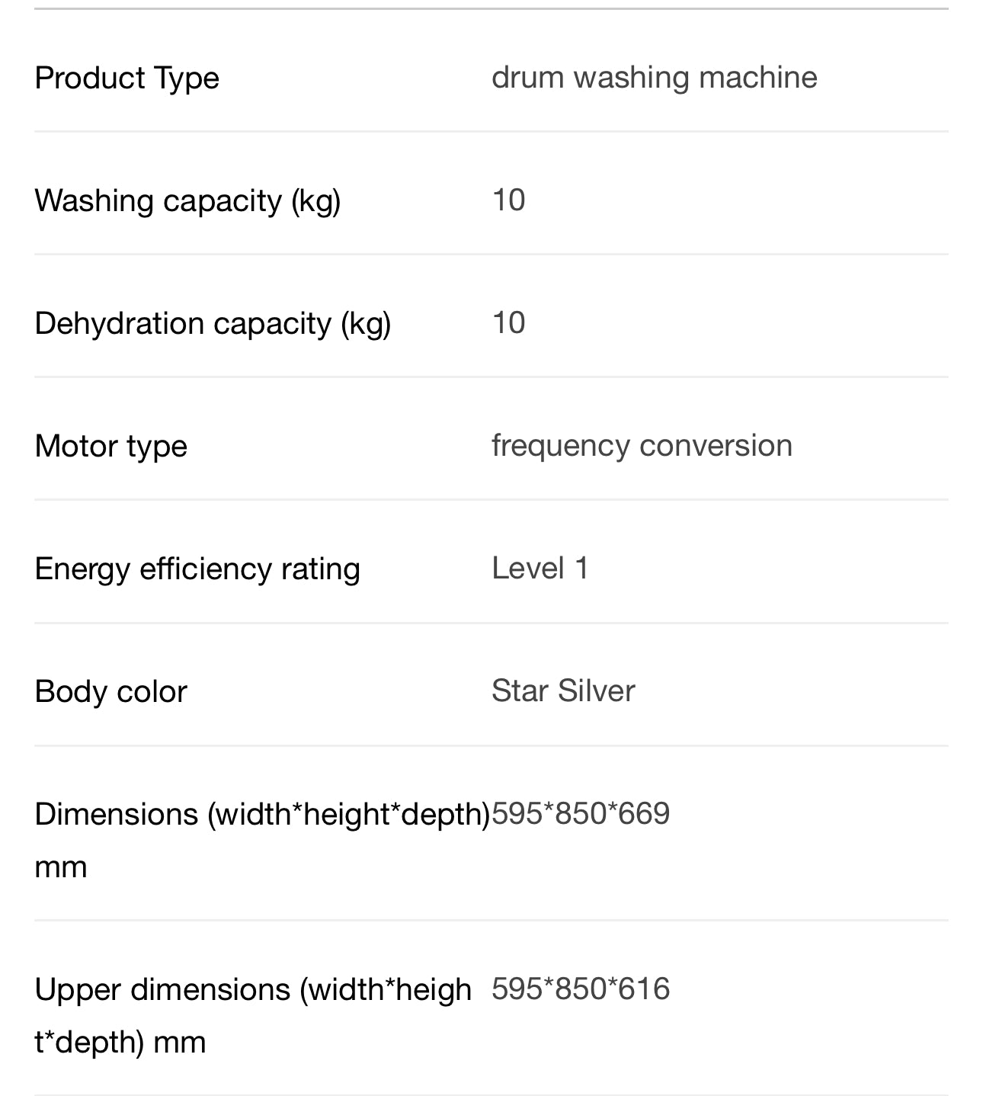Select the Washing capacity value 10

508,200
